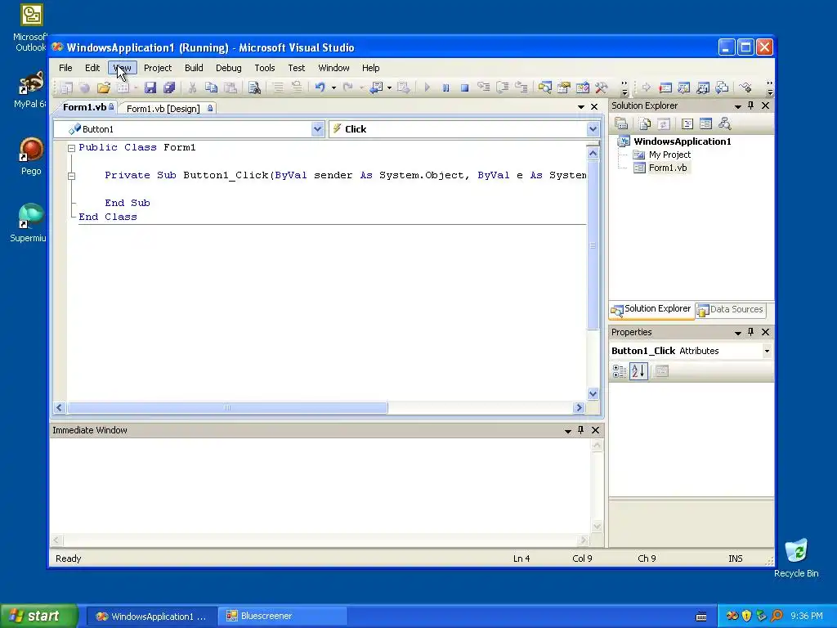Image resolution: width=837 pixels, height=628 pixels.
Task: Select WindowsApplication1 project node
Action: [x=683, y=141]
